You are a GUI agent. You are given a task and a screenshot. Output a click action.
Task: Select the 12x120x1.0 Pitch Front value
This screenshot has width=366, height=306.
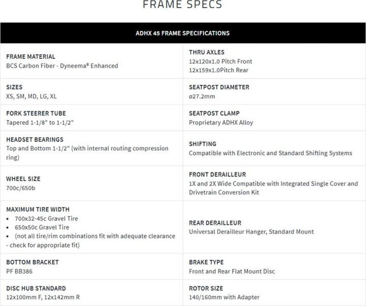point(221,61)
